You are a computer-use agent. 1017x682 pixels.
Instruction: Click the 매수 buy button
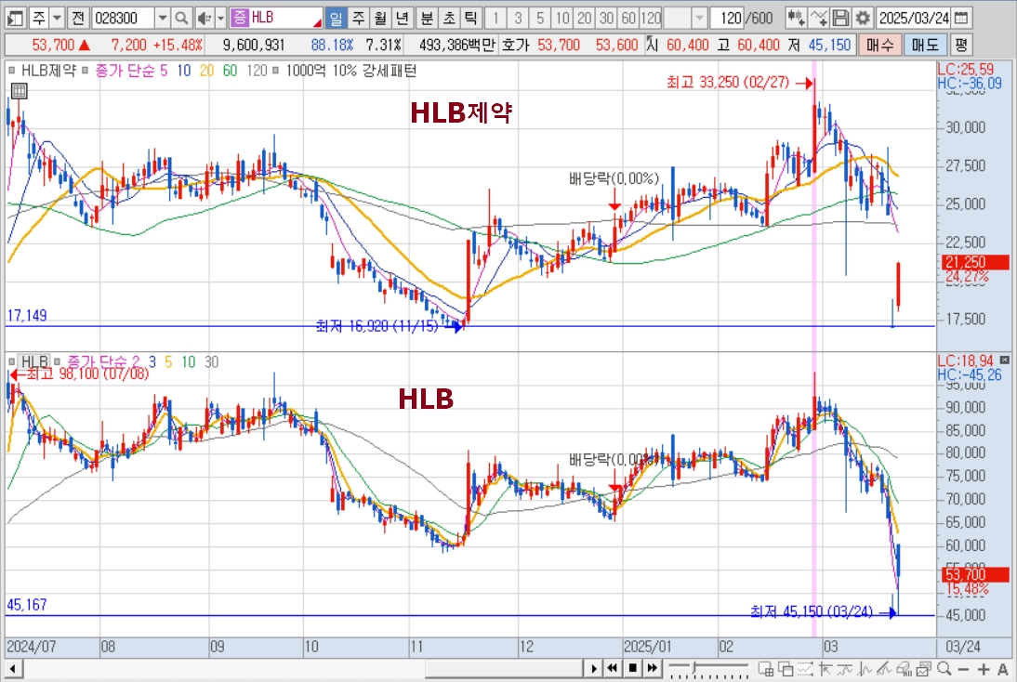coord(879,45)
